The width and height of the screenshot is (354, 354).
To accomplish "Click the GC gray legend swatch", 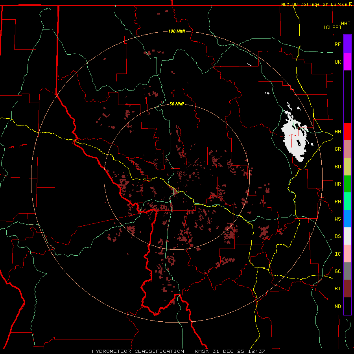I will coord(347,271).
